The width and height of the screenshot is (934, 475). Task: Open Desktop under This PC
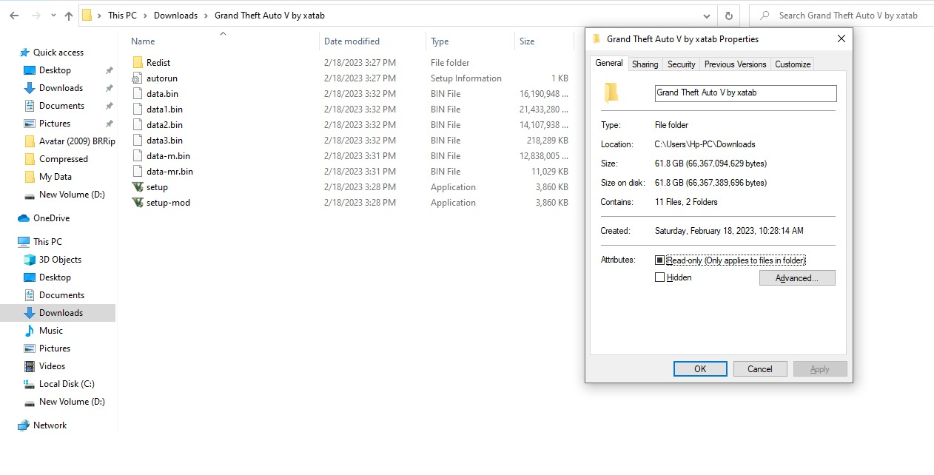(x=55, y=277)
